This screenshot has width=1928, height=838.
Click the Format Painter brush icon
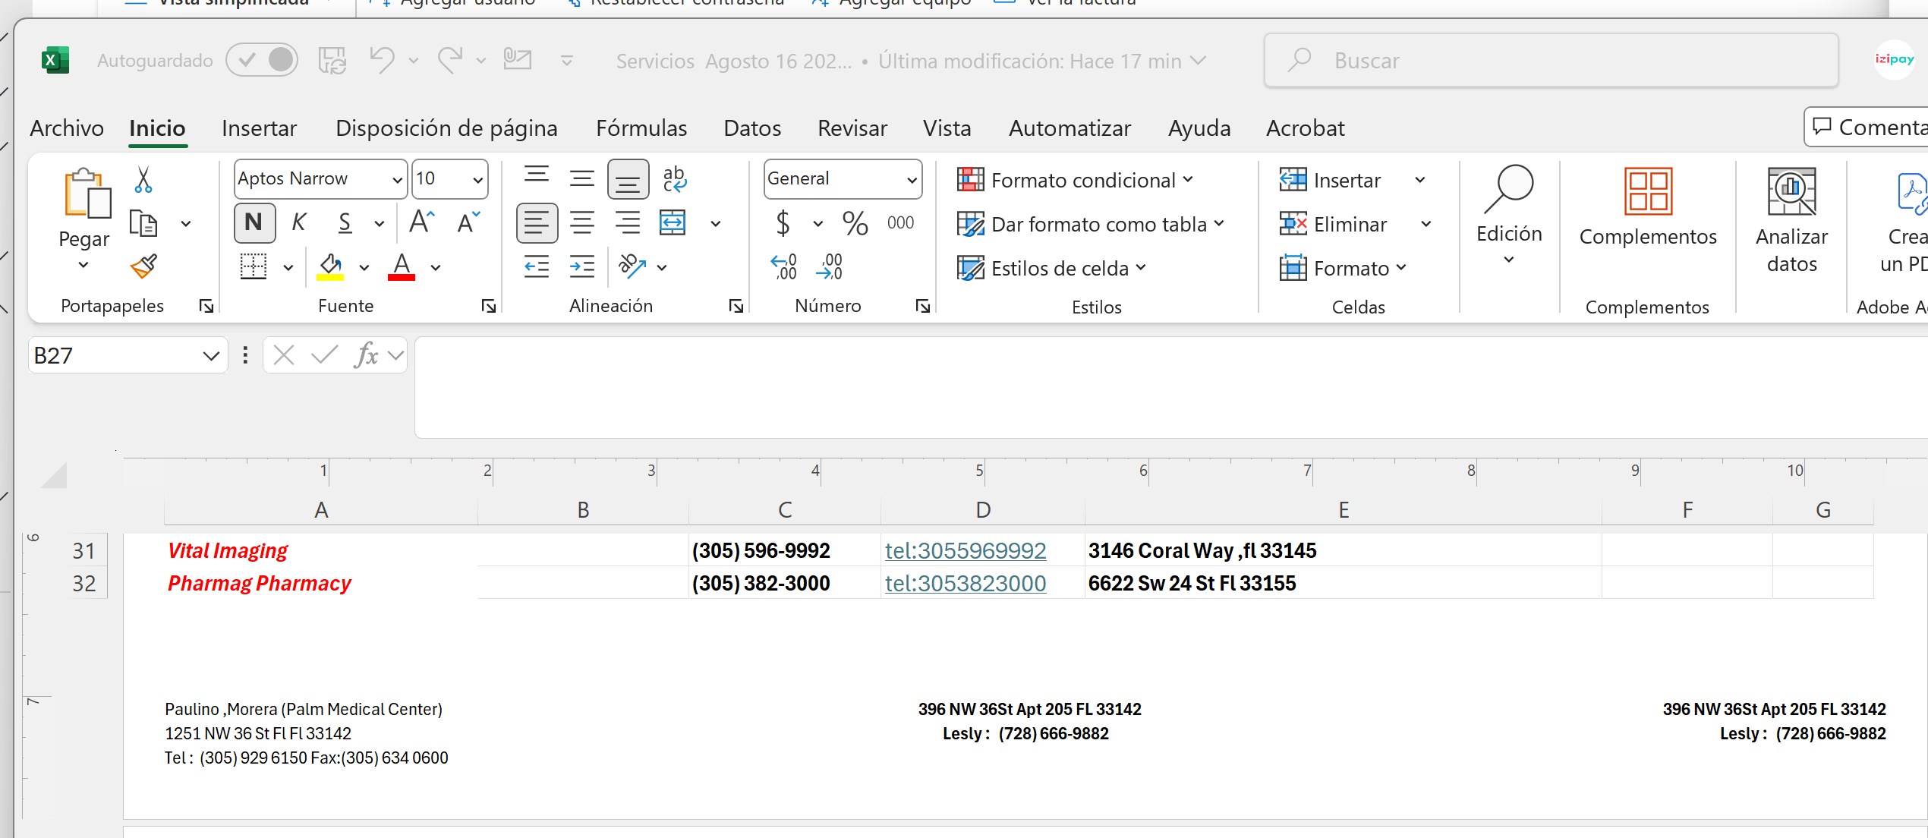(143, 266)
